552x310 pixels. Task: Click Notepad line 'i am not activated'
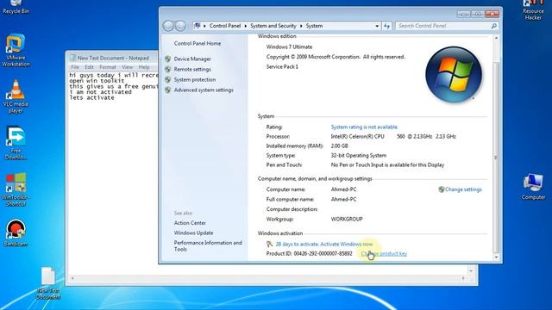pos(100,92)
